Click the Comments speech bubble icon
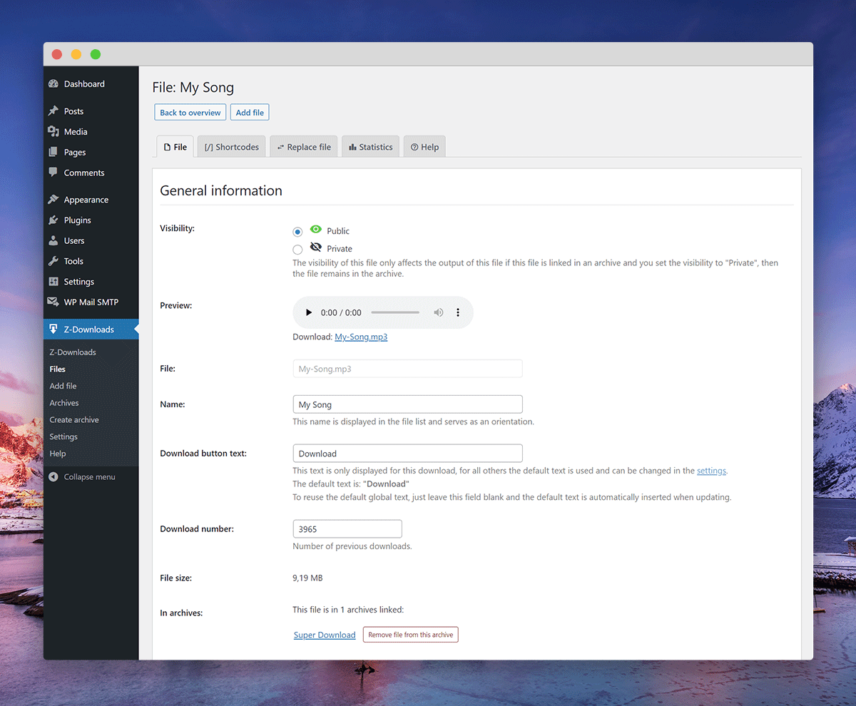 coord(53,173)
